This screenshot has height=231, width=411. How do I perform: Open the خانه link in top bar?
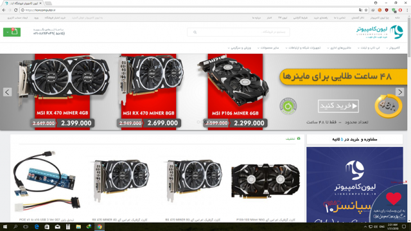click(398, 18)
